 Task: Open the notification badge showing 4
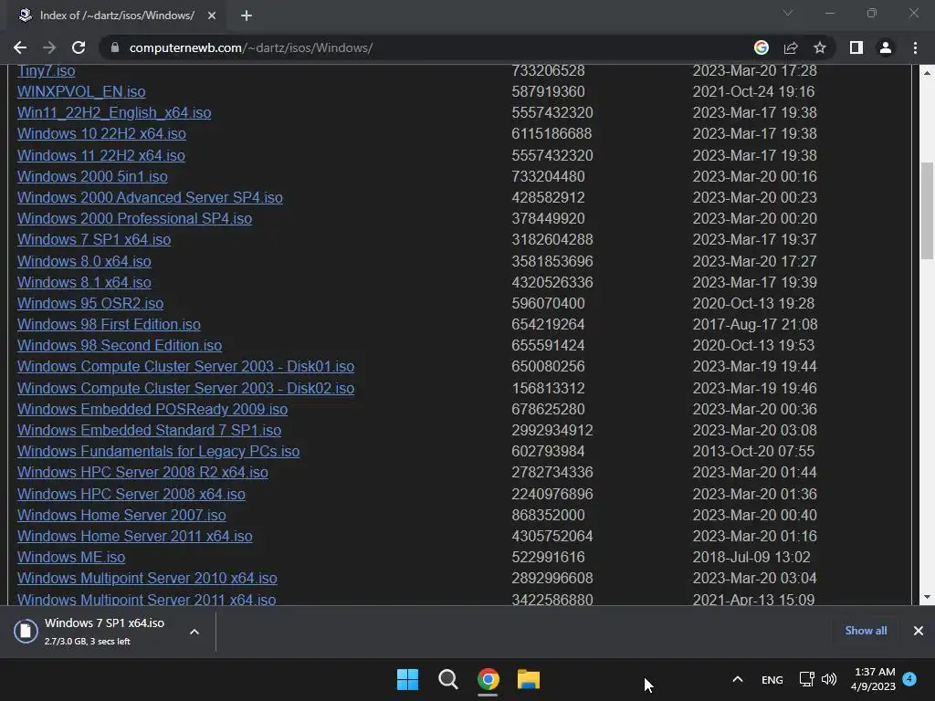tap(909, 678)
